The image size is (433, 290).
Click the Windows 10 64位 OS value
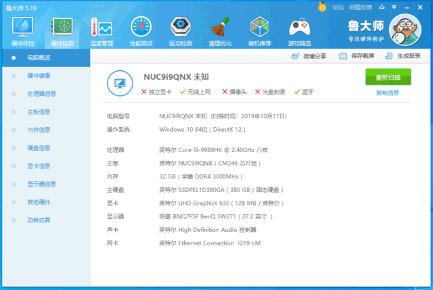click(202, 130)
